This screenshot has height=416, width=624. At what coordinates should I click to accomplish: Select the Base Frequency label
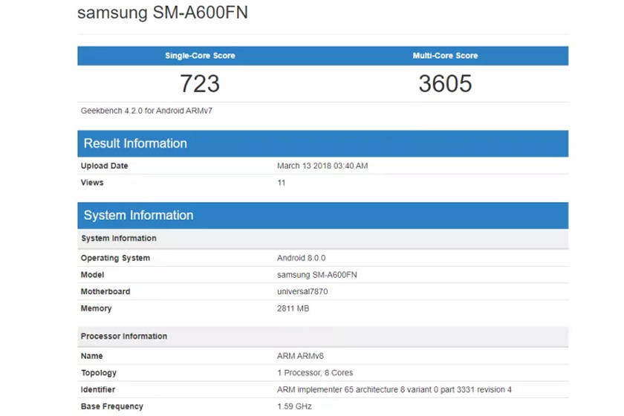coord(112,406)
